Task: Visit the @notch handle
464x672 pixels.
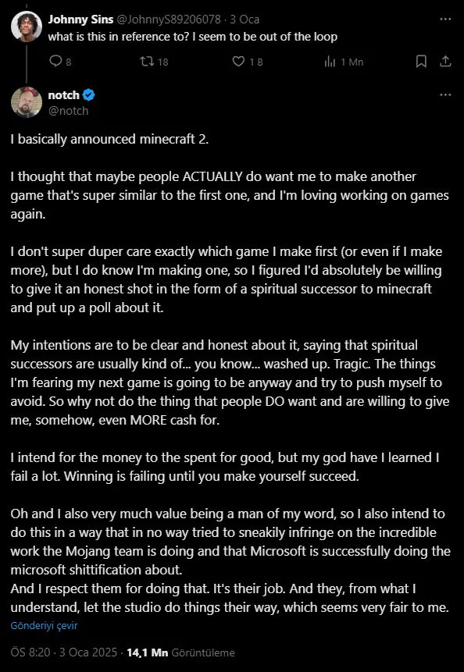Action: [68, 111]
